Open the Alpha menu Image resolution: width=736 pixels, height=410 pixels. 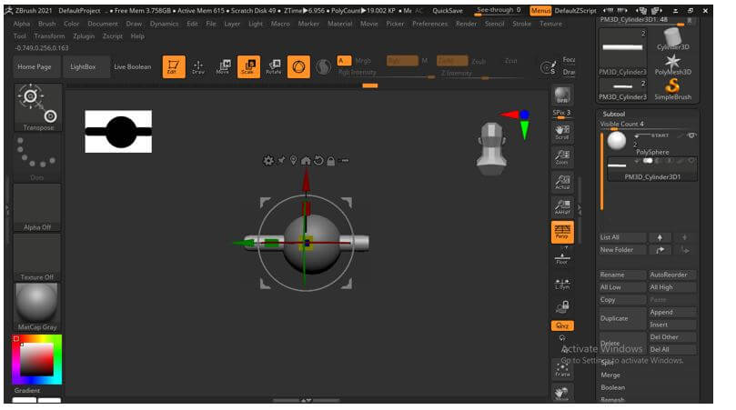coord(22,24)
